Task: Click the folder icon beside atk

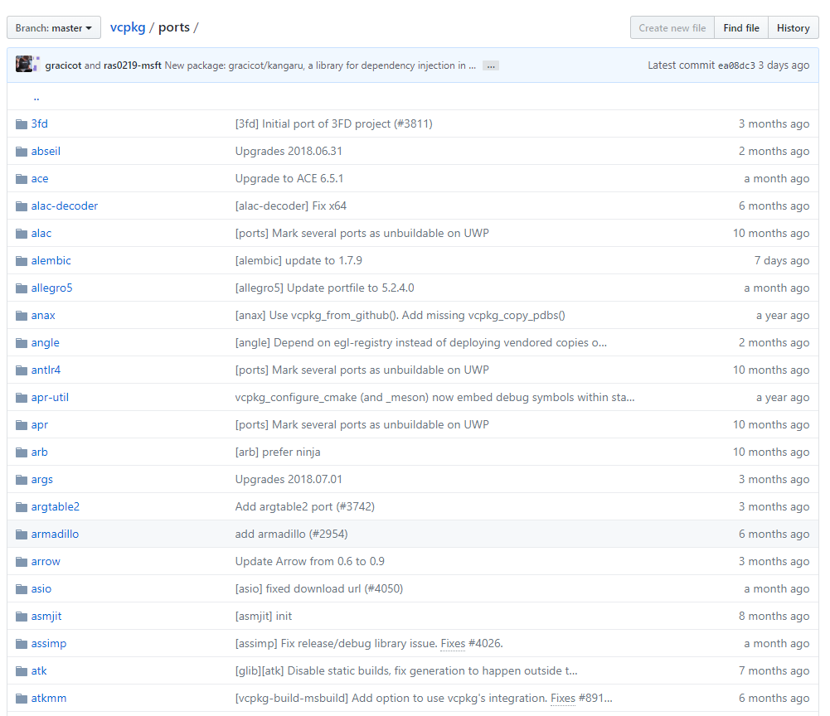Action: pyautogui.click(x=22, y=671)
